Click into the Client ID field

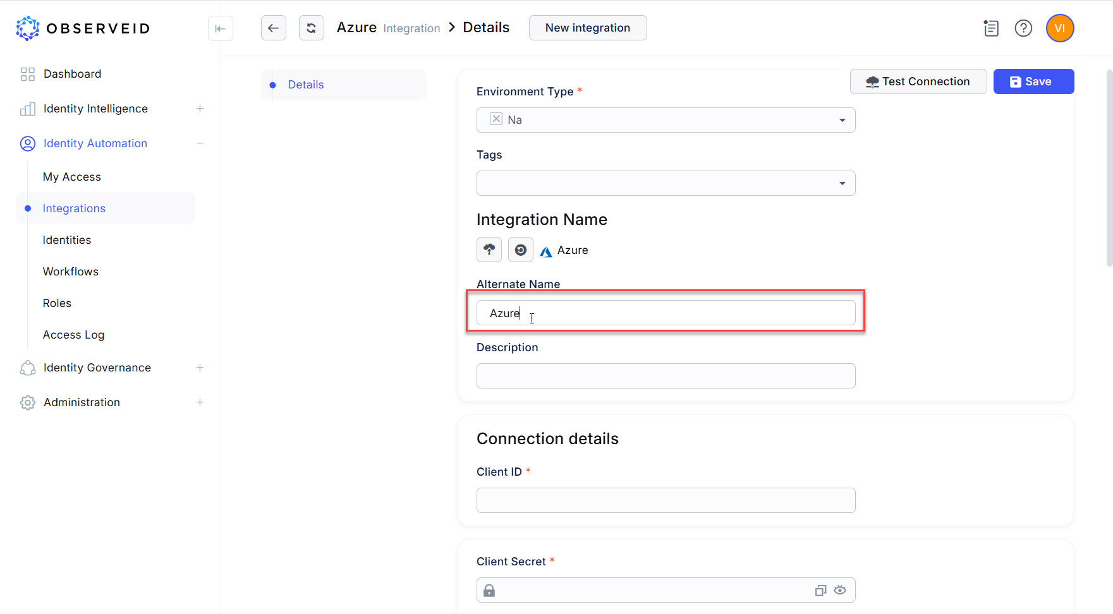click(666, 500)
